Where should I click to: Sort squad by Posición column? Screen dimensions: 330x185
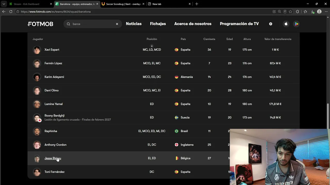click(152, 39)
